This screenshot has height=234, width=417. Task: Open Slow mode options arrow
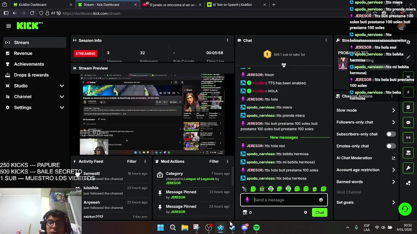click(394, 110)
